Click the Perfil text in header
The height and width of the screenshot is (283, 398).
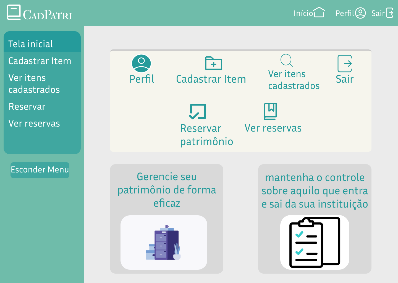coord(344,13)
